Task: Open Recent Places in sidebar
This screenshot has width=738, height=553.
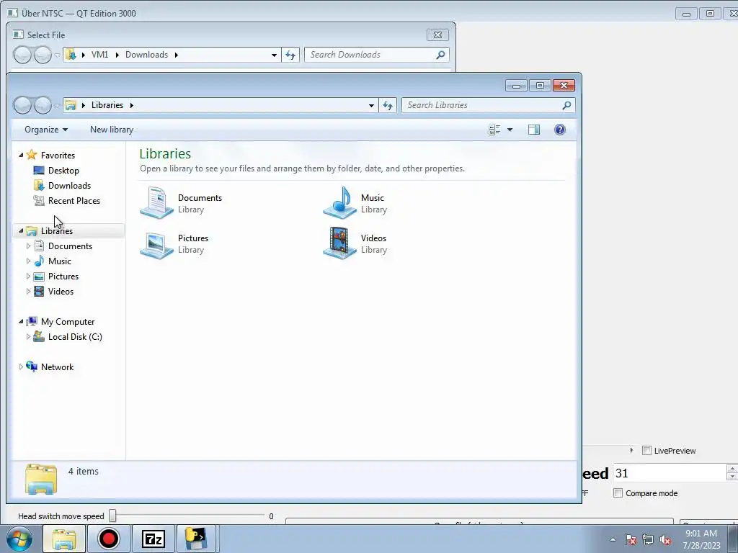Action: coord(74,200)
